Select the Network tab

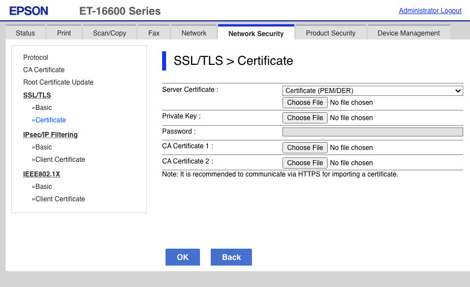(x=194, y=33)
